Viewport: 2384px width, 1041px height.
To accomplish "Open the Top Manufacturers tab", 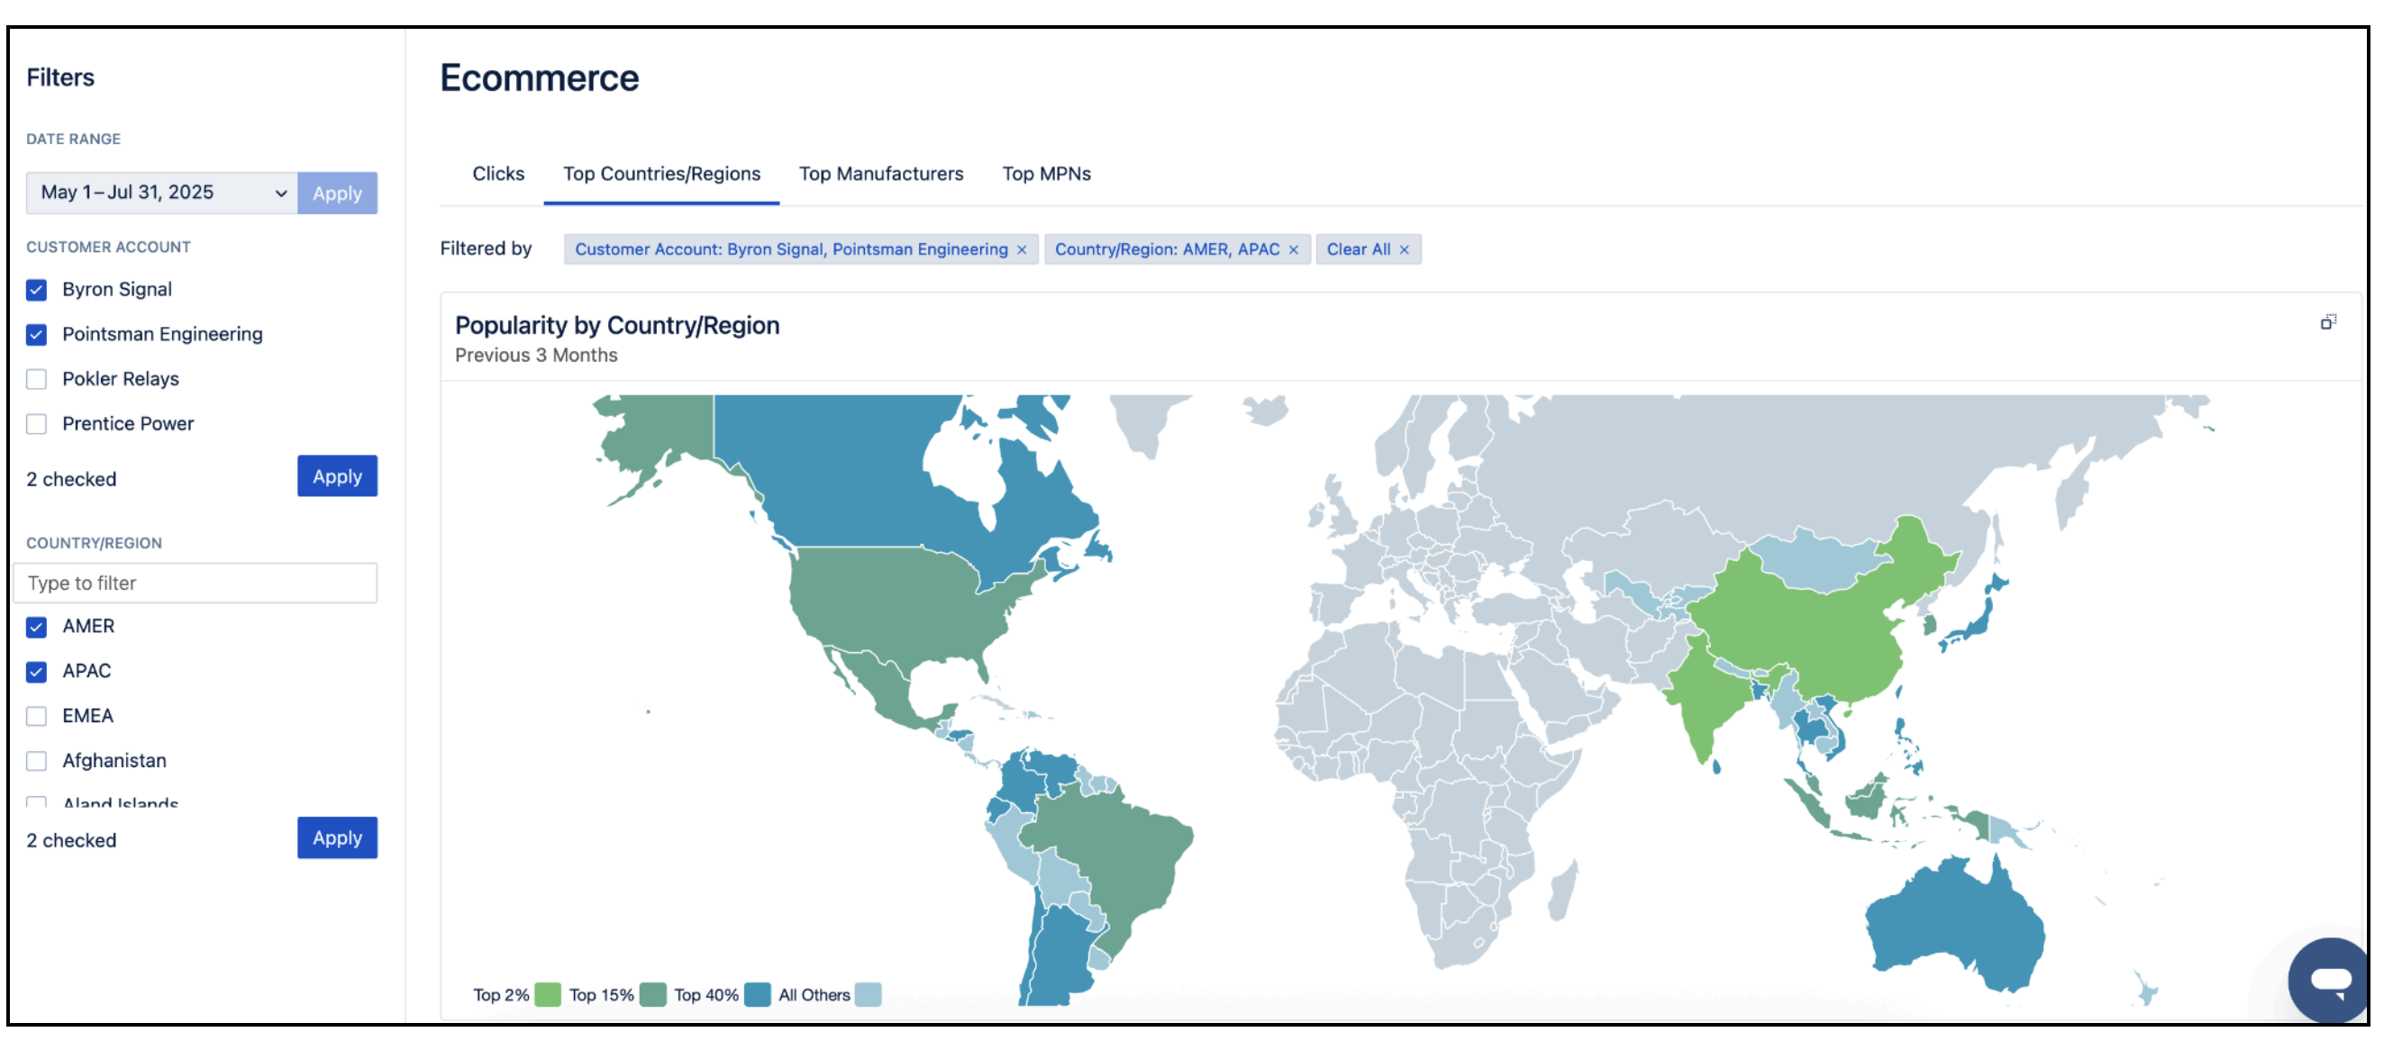I will click(881, 174).
